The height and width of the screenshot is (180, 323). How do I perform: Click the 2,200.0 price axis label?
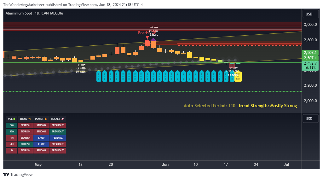[310, 85]
